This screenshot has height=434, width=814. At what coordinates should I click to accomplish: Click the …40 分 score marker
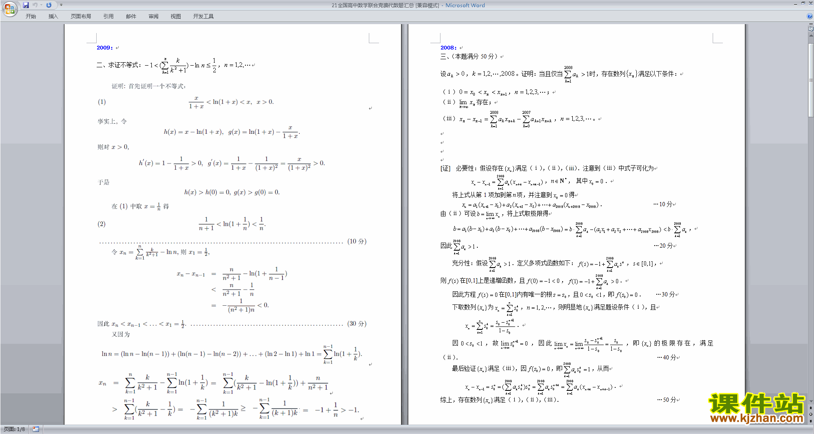(666, 357)
